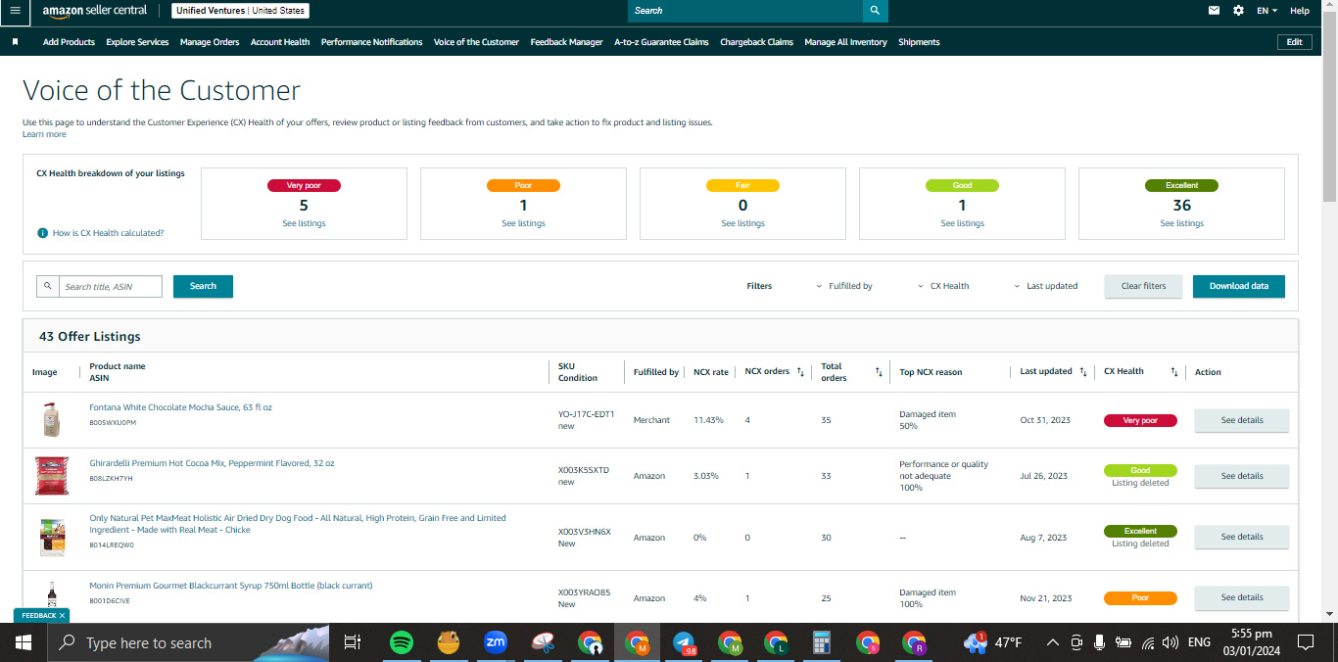Click the Fontana White Chocolate Mocha Sauce thumbnail
This screenshot has height=662, width=1338.
tap(51, 419)
